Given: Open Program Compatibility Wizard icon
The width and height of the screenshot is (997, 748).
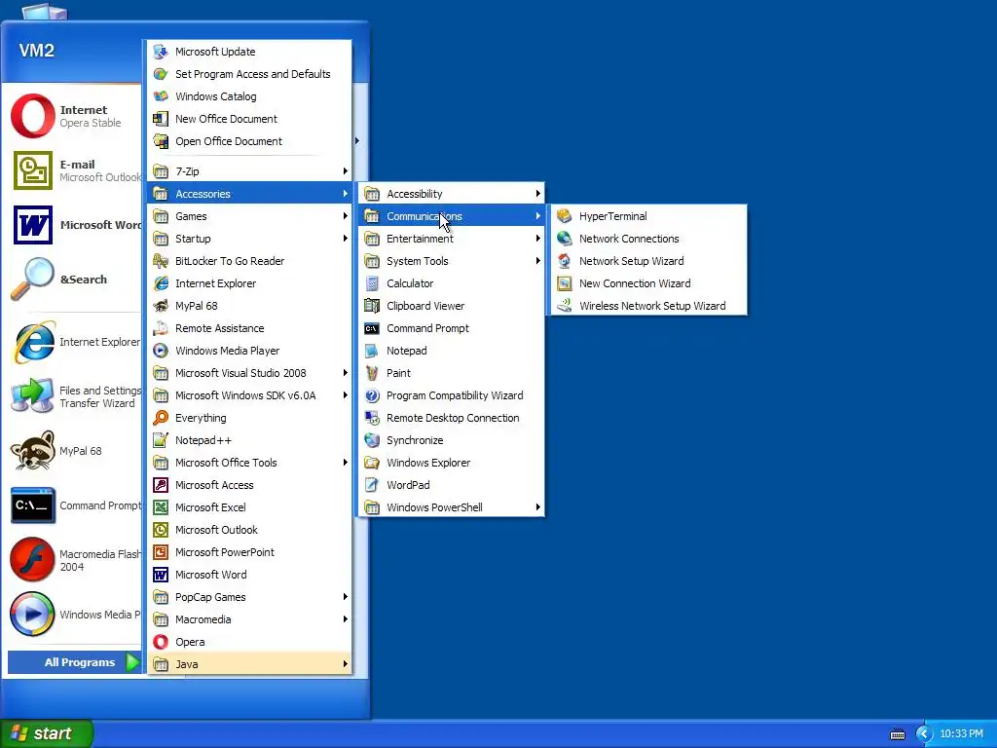Looking at the screenshot, I should point(372,395).
